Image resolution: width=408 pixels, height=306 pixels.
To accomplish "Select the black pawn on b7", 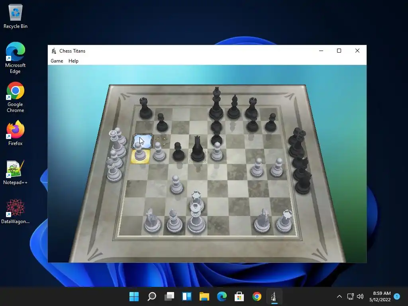I will point(162,122).
